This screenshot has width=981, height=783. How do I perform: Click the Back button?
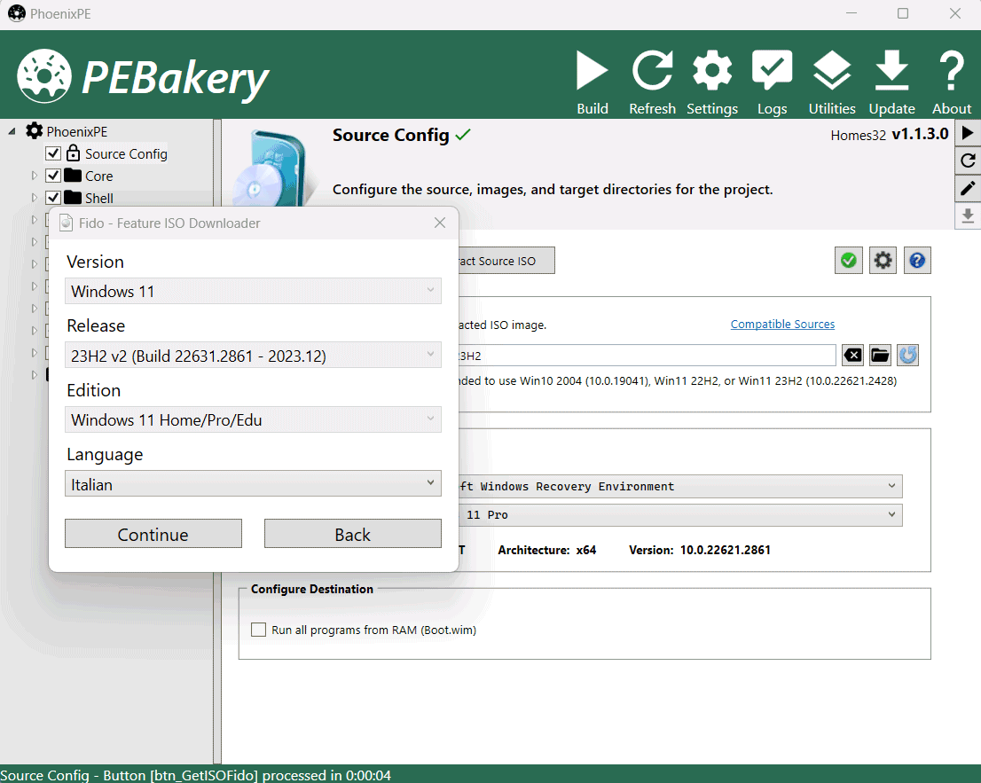click(x=353, y=534)
